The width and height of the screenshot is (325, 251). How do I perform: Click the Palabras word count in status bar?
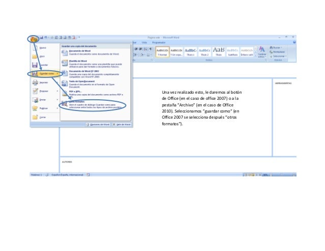click(x=36, y=175)
